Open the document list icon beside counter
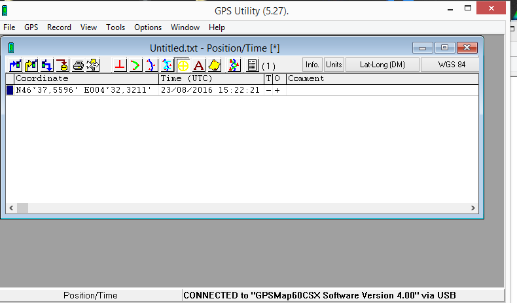This screenshot has height=303, width=517. [x=252, y=65]
